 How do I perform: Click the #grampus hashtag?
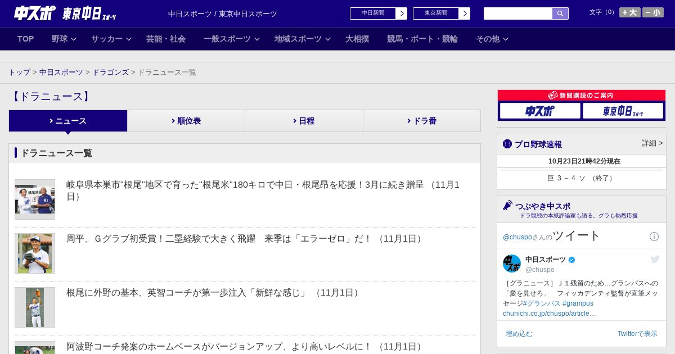578,303
